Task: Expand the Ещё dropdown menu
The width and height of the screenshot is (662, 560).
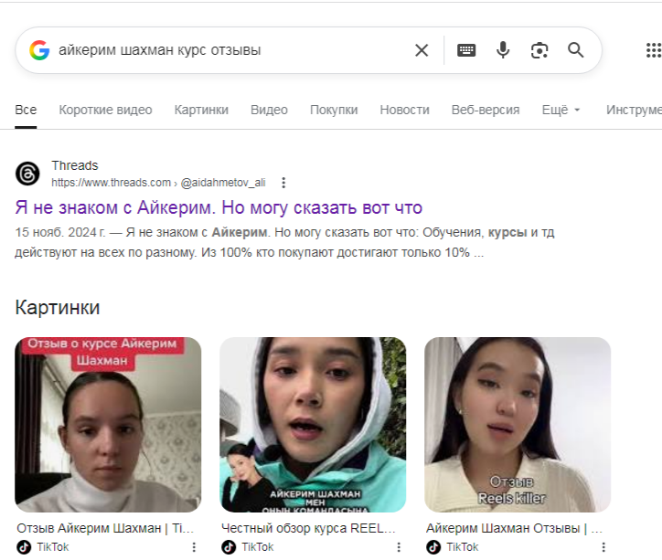Action: [561, 110]
